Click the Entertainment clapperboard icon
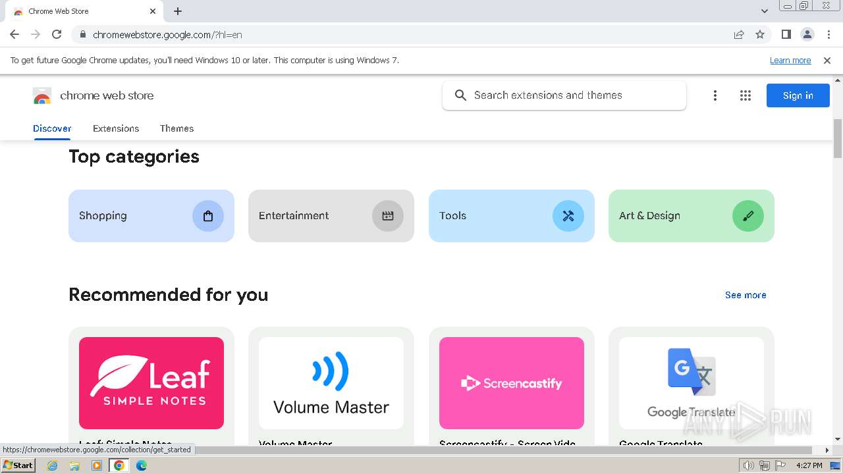This screenshot has height=474, width=843. (388, 216)
